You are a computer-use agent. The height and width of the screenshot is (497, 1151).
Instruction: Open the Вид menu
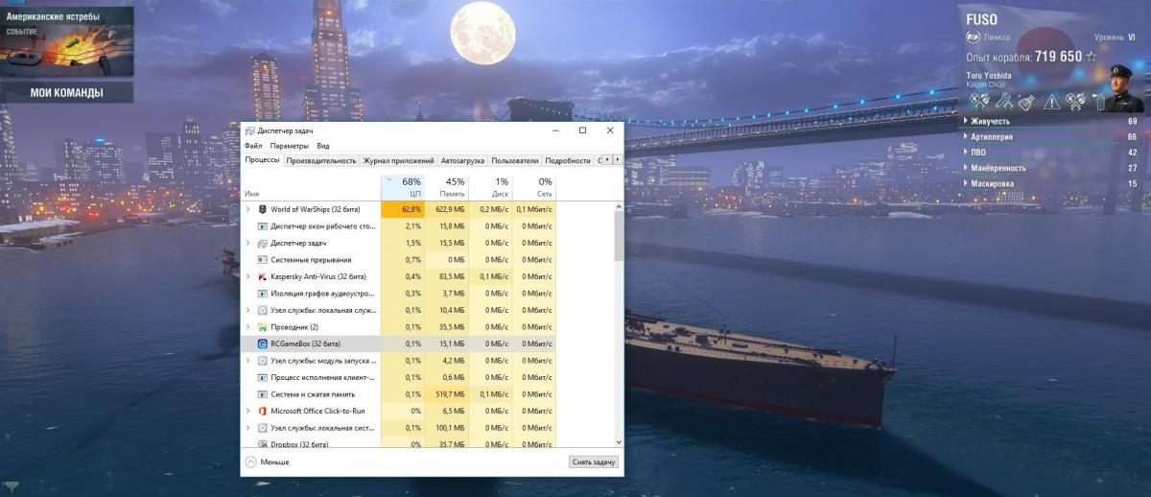(x=323, y=146)
